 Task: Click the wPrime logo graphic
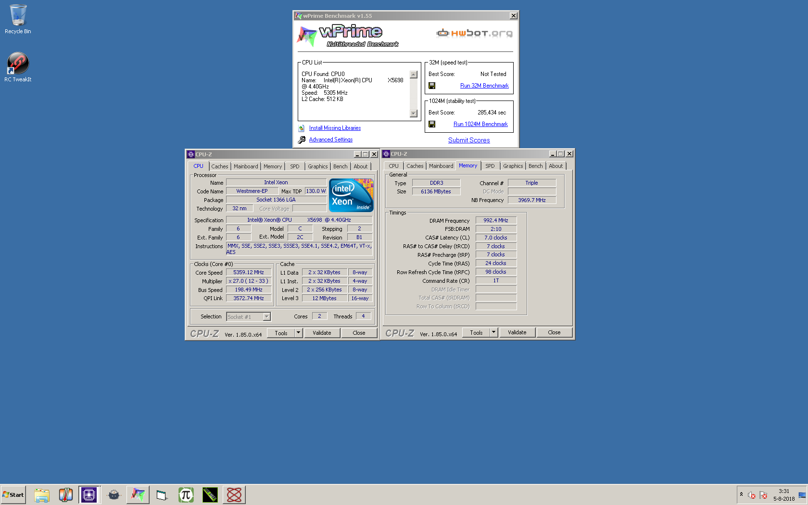pyautogui.click(x=348, y=36)
